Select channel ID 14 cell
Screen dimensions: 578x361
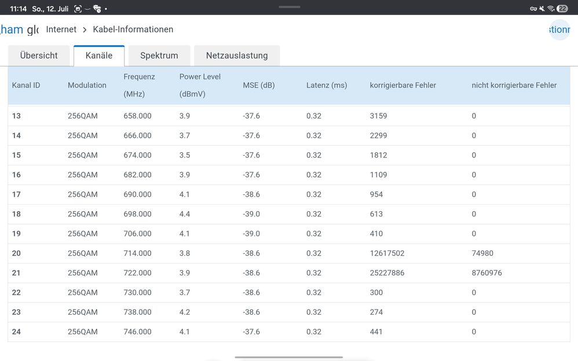click(x=16, y=135)
